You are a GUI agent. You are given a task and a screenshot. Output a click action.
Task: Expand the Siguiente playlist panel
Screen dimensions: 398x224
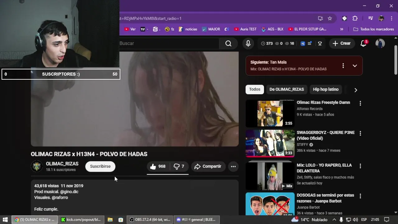point(355,66)
